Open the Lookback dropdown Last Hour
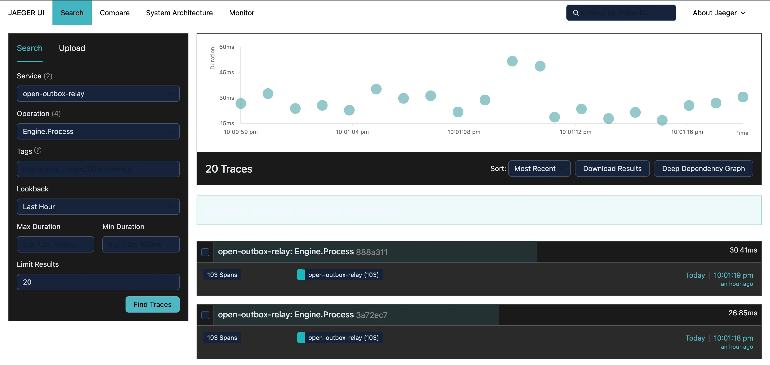 (x=98, y=207)
